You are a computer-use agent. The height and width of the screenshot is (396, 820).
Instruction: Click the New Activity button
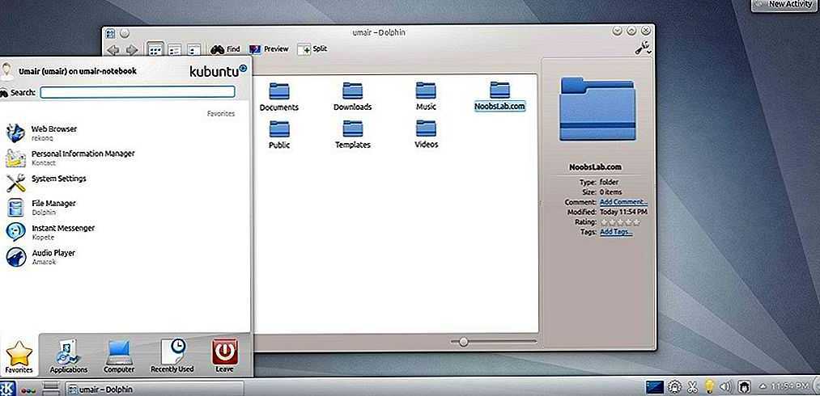[786, 5]
